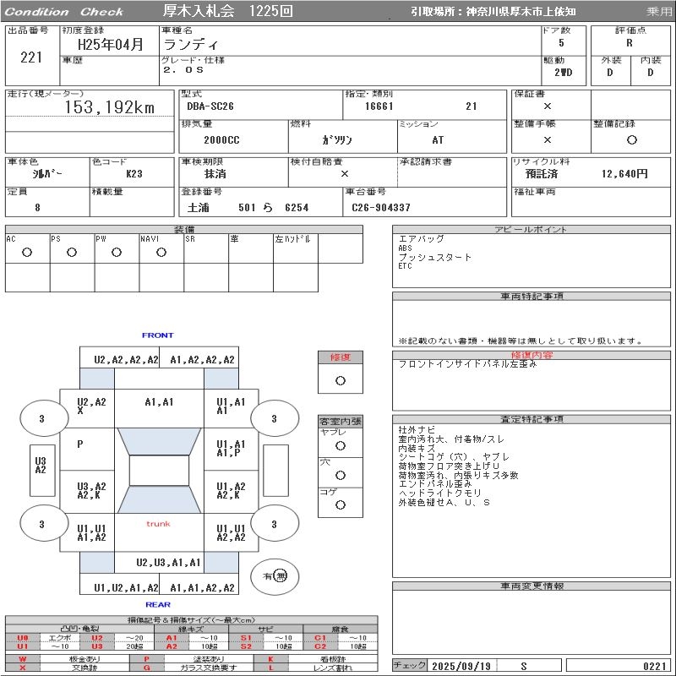This screenshot has width=676, height=676.
Task: Click the Condition Check header title
Action: point(64,12)
